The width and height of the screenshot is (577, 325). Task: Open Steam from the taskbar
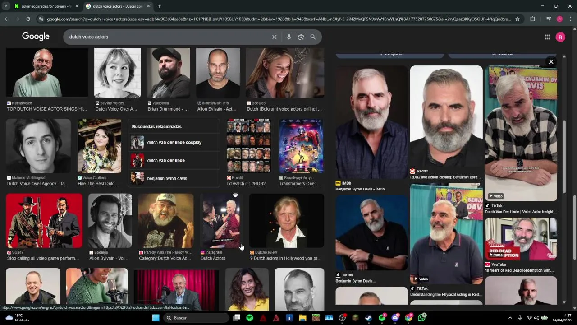pyautogui.click(x=368, y=318)
